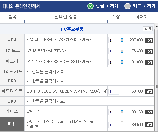Delete the ASUS B85M-G mainboard item
Screen dimensions: 158x132
pyautogui.click(x=149, y=51)
